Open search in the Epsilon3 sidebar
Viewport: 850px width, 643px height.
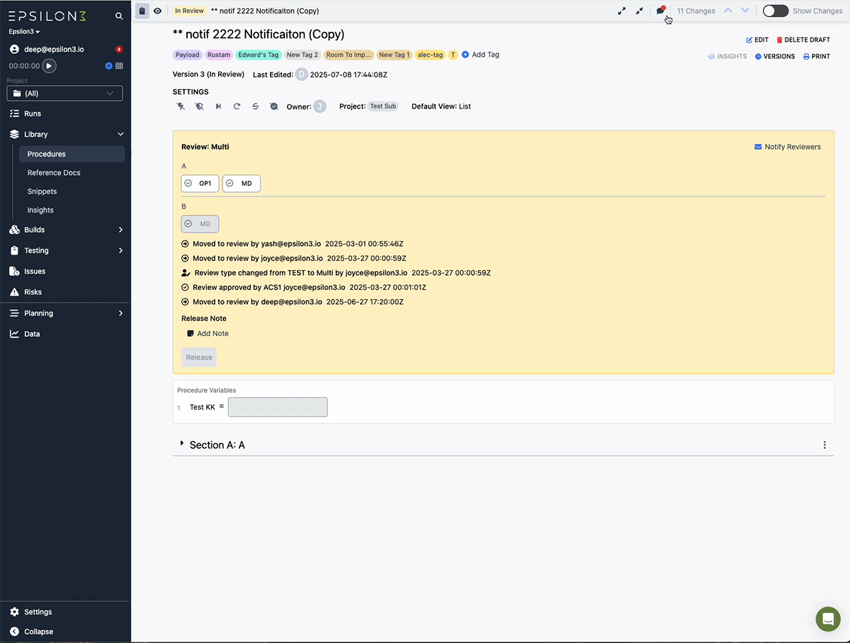[119, 16]
